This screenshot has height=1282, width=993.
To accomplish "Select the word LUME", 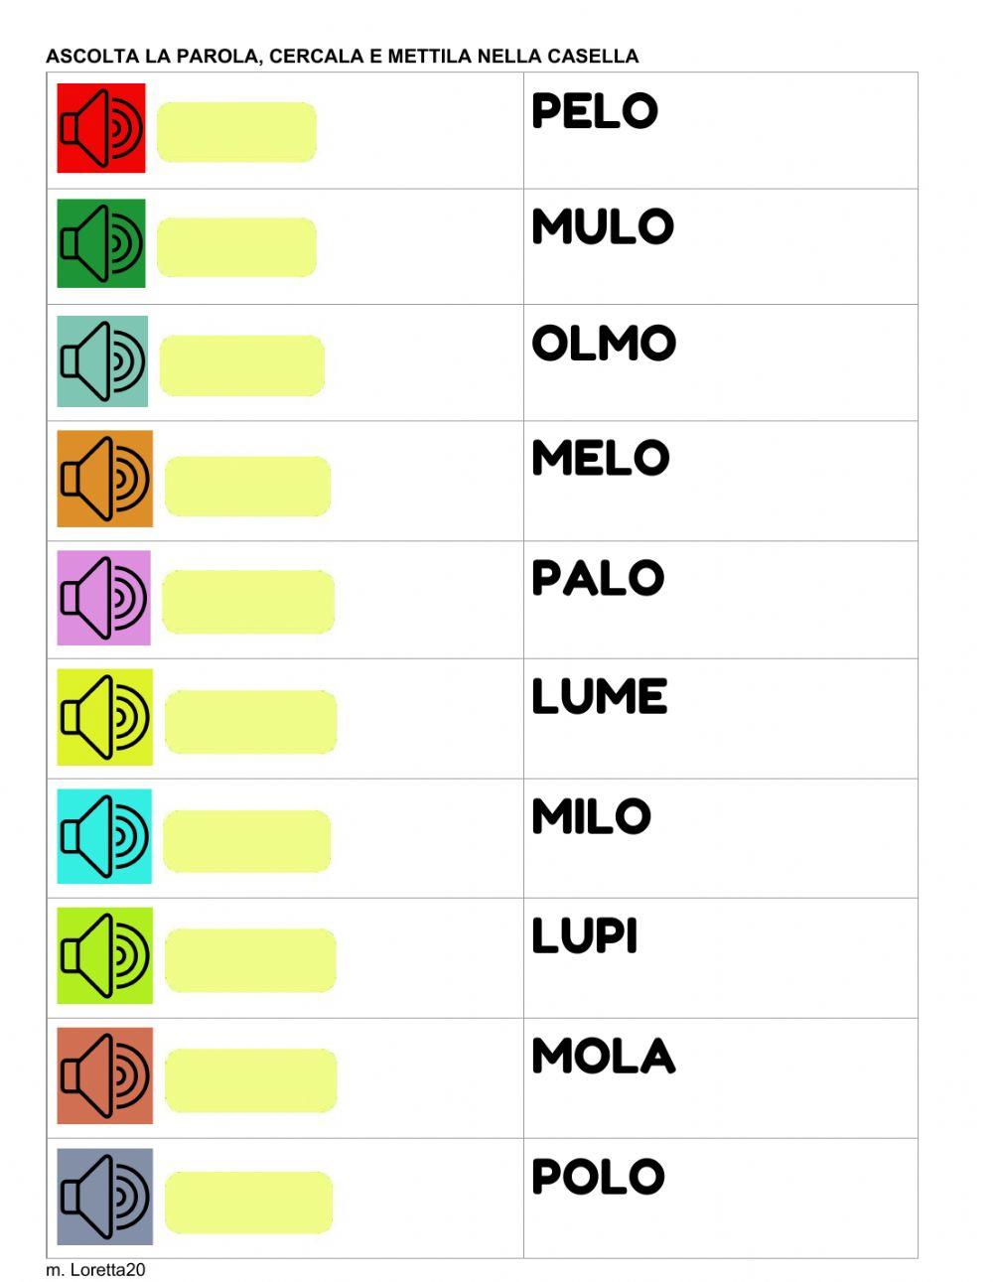I will (599, 697).
